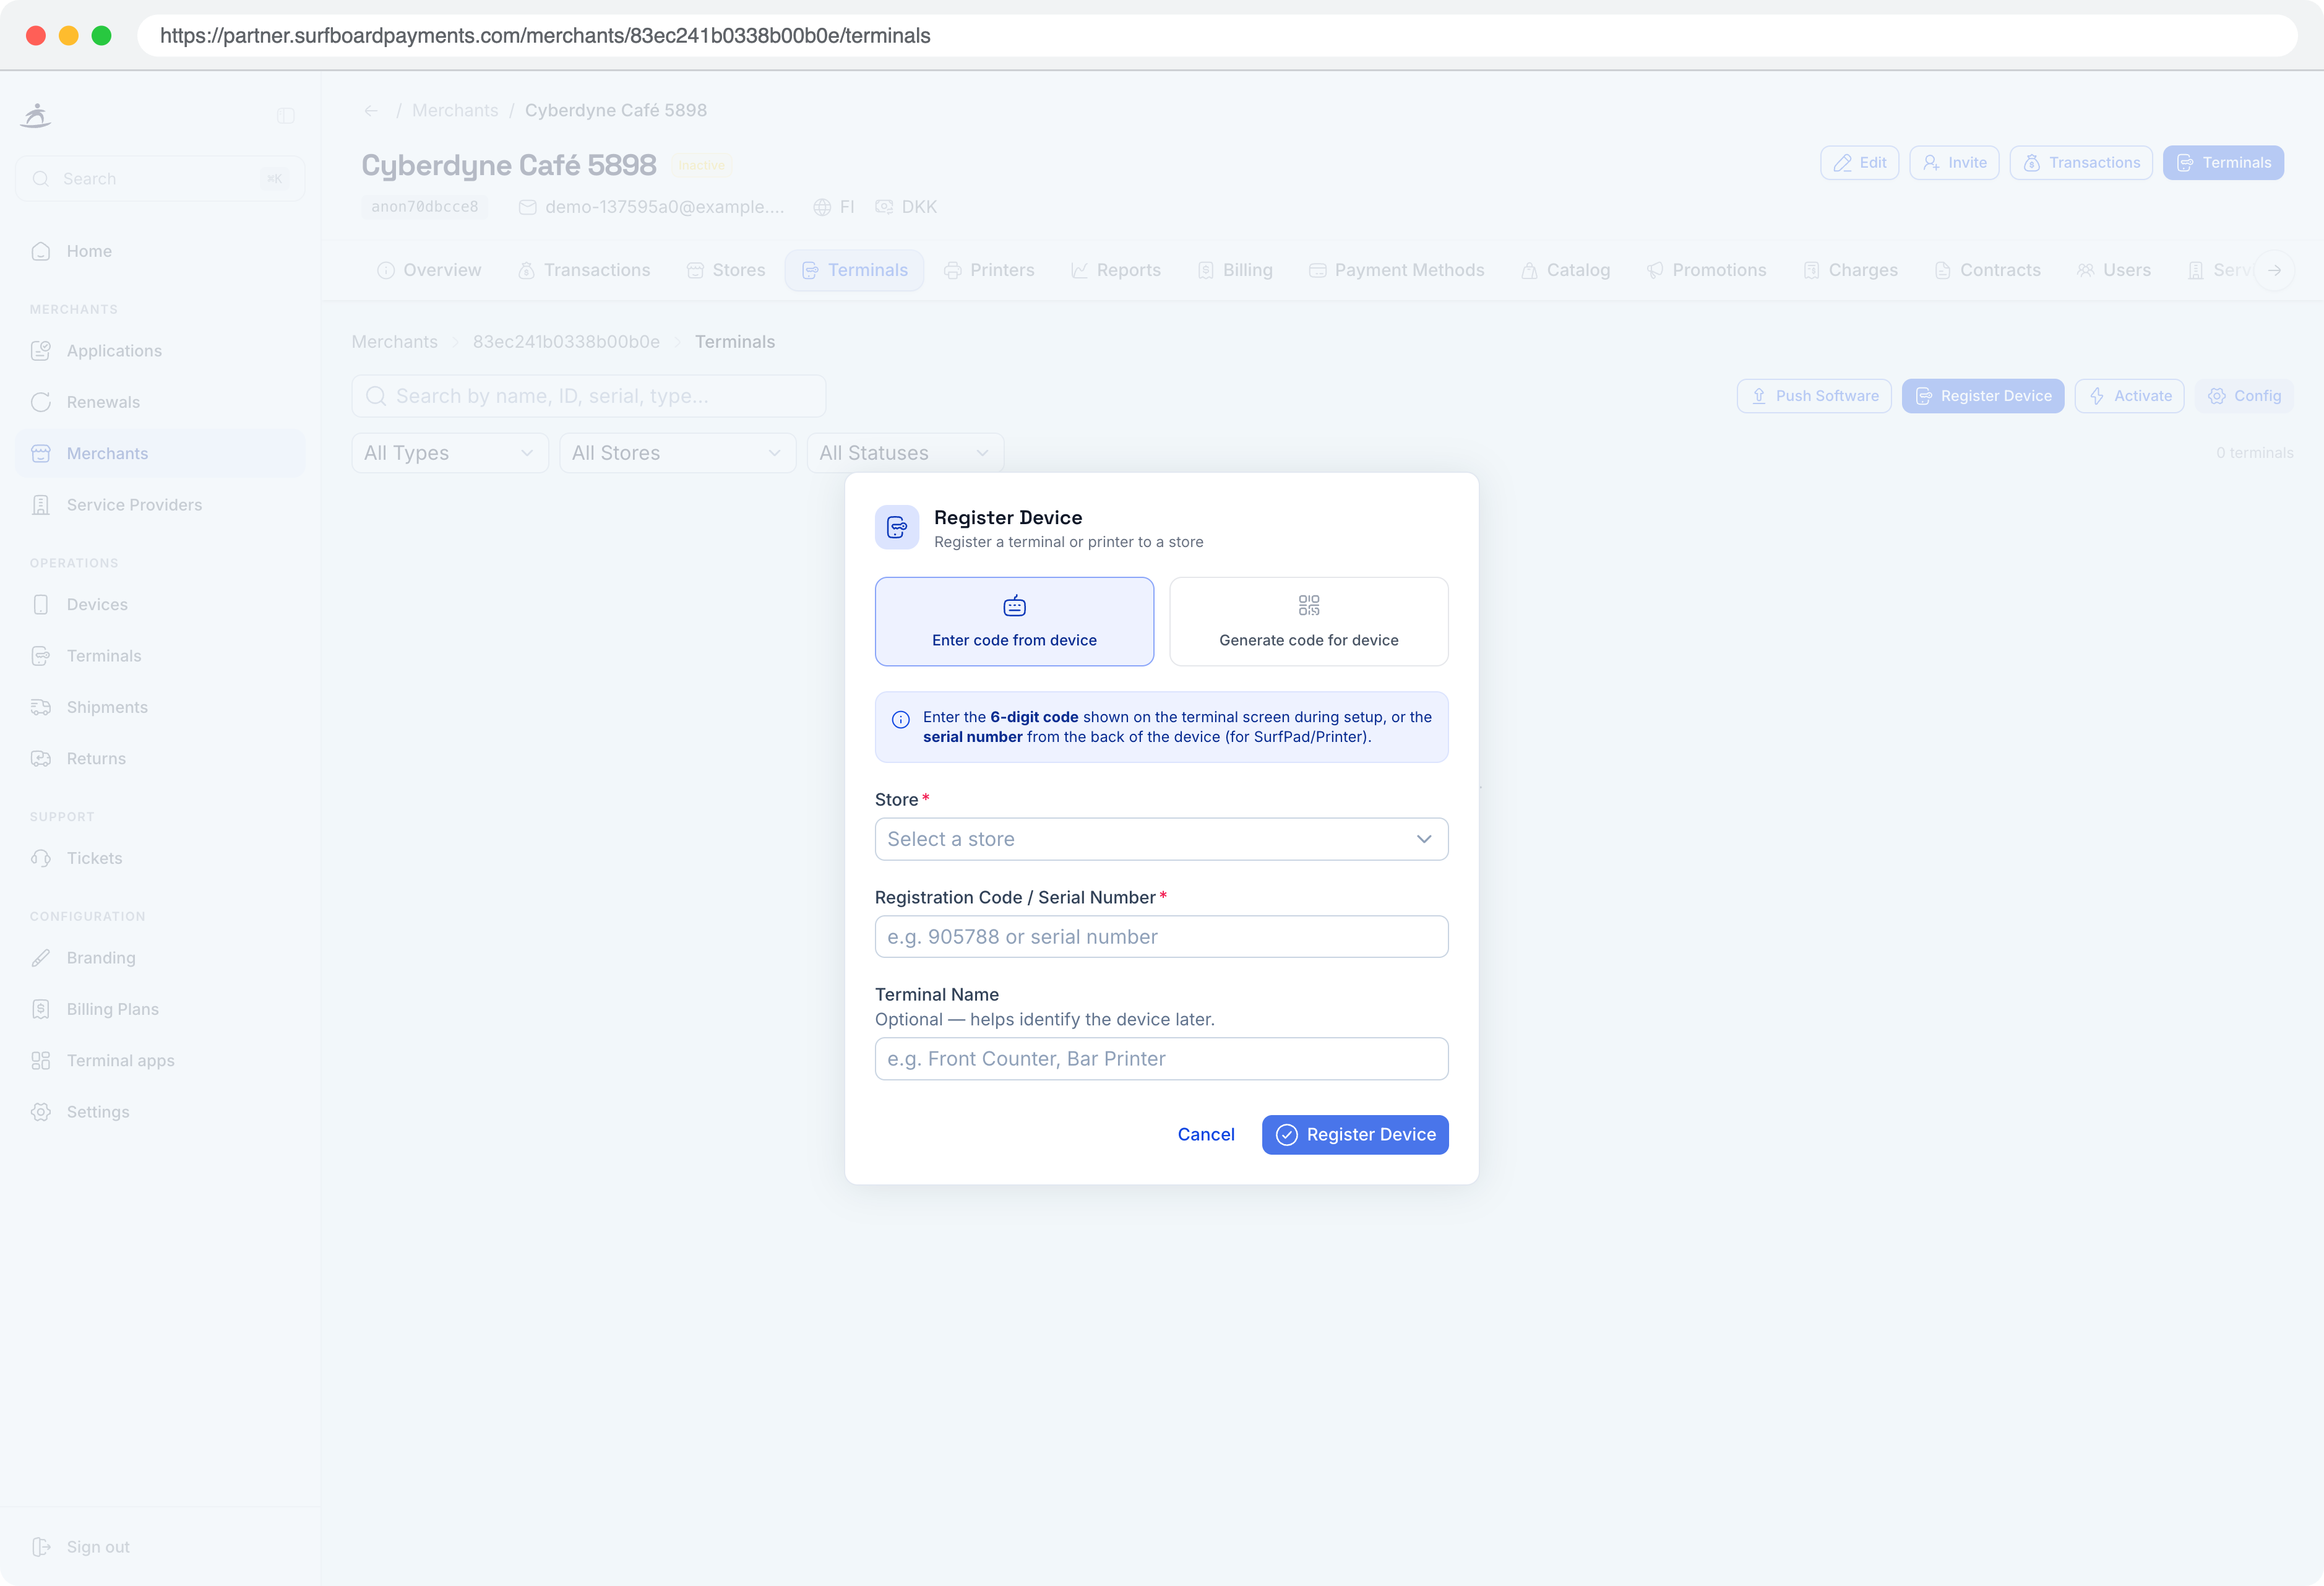Cancel the Register Device dialog
The height and width of the screenshot is (1586, 2324).
(1206, 1134)
